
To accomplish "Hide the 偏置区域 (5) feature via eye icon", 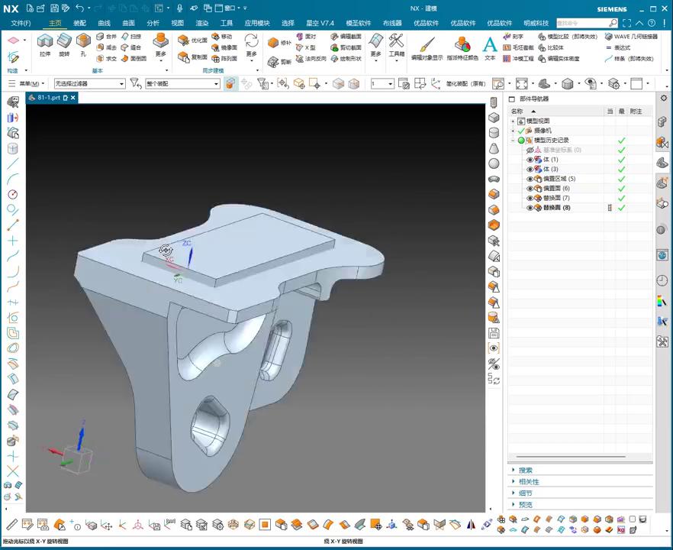I will pos(530,179).
